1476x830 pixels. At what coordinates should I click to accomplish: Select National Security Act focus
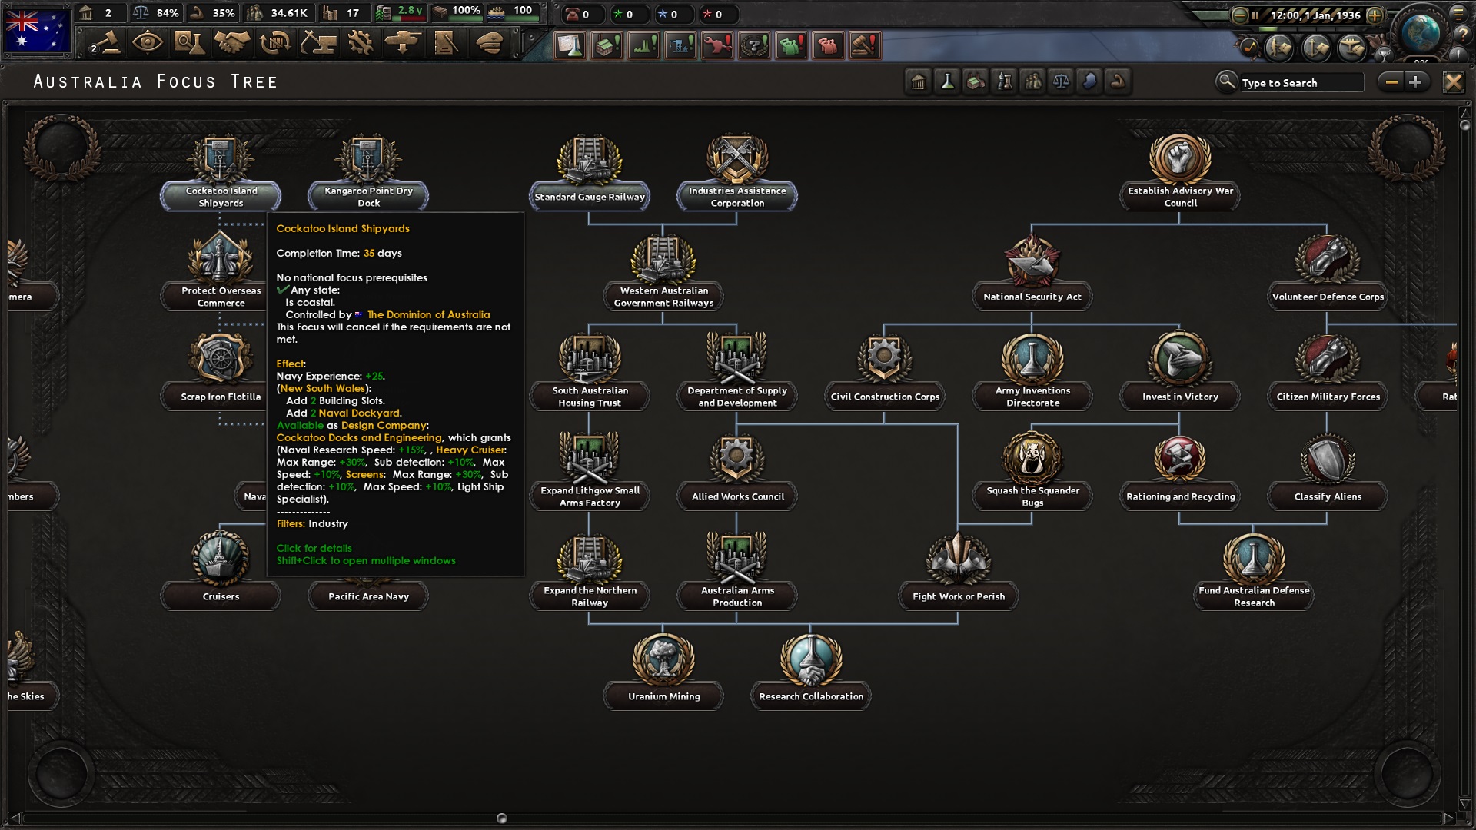click(1032, 273)
